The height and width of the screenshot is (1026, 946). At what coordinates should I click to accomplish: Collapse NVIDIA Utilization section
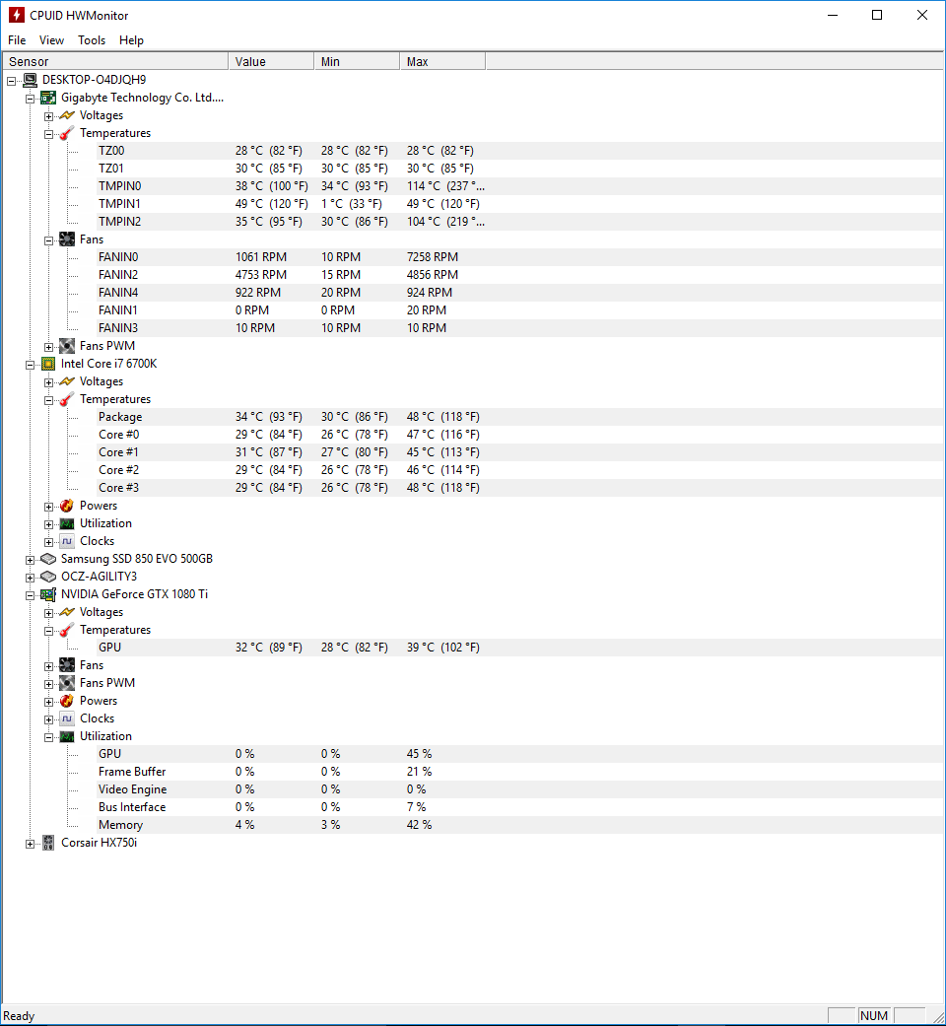tap(49, 737)
